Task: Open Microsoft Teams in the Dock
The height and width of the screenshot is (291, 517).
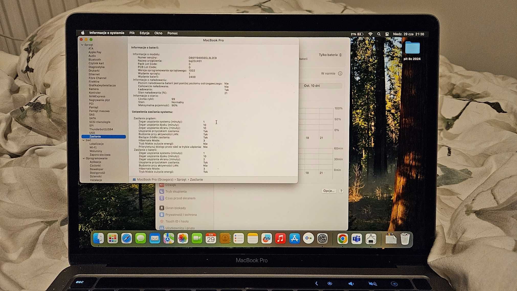Action: (357, 239)
